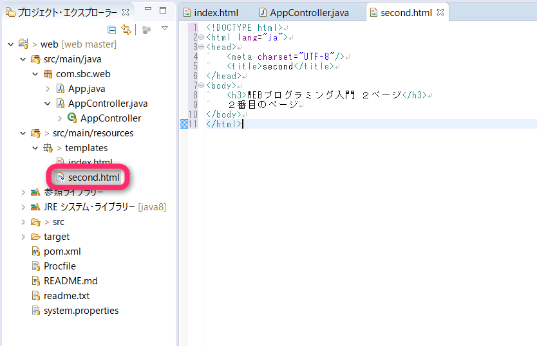Click the meta charset line in editor
The image size is (537, 346).
[286, 57]
